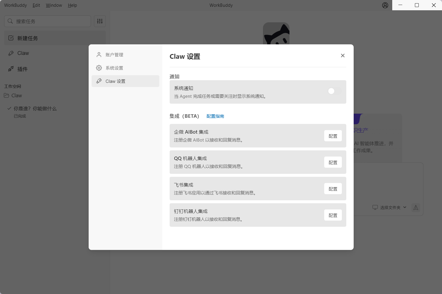Configure QQ 机器人集成
The height and width of the screenshot is (294, 442).
(x=333, y=162)
